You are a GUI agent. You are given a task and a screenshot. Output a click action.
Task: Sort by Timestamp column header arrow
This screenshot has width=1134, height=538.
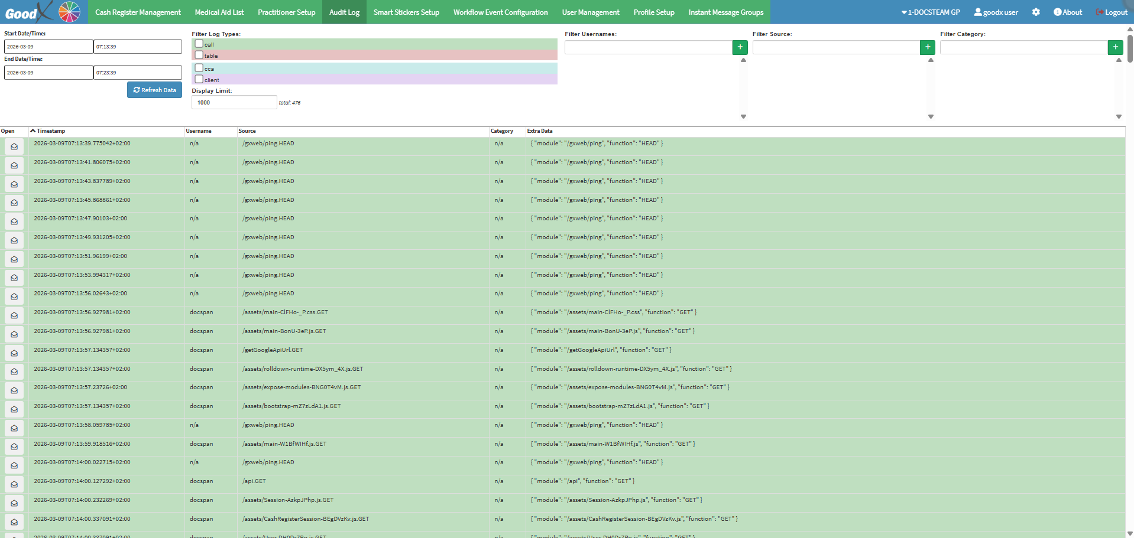34,131
